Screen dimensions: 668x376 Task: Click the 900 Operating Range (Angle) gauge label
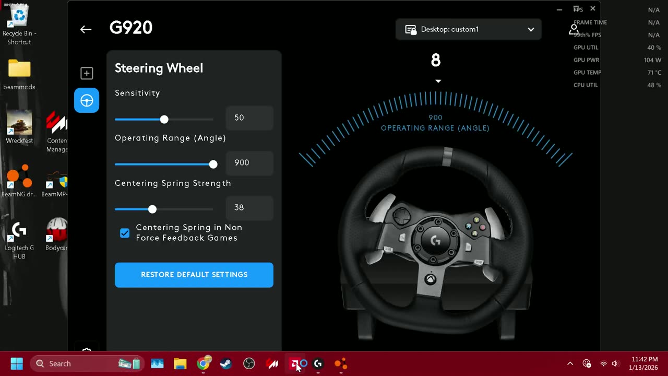(435, 123)
